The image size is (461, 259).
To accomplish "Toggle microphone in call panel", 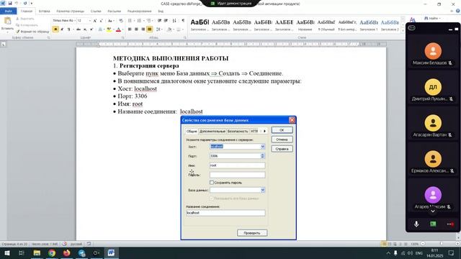I will [x=416, y=224].
